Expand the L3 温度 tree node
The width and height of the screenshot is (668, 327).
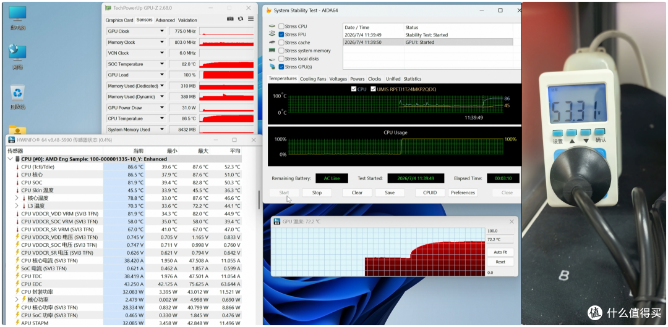pos(17,206)
